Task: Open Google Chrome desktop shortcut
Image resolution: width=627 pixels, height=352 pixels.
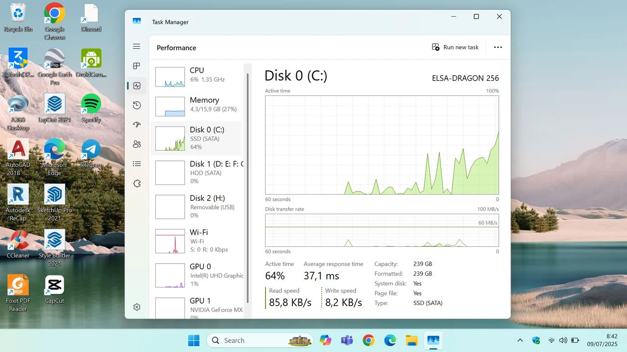Action: coord(54,22)
